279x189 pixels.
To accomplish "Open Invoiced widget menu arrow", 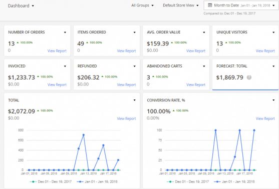I will 65,66.
